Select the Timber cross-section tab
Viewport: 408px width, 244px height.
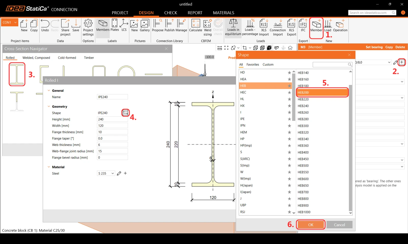click(89, 58)
